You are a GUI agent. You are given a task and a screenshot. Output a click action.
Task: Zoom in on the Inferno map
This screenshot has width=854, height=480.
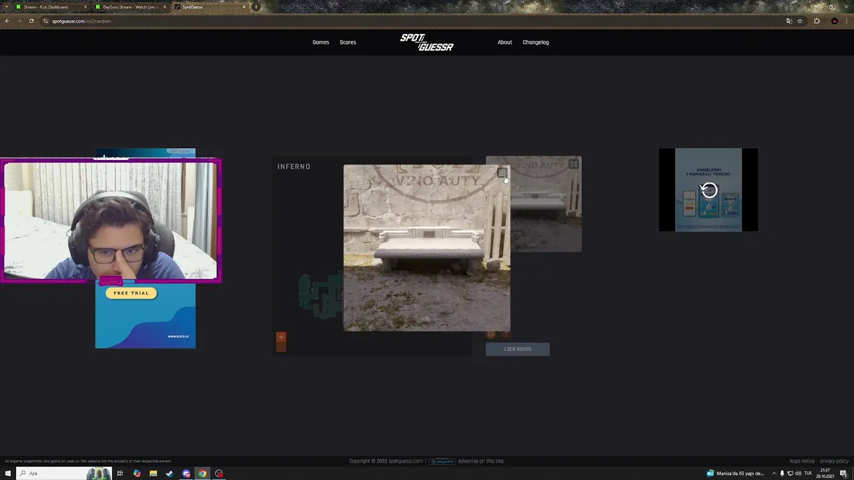281,337
